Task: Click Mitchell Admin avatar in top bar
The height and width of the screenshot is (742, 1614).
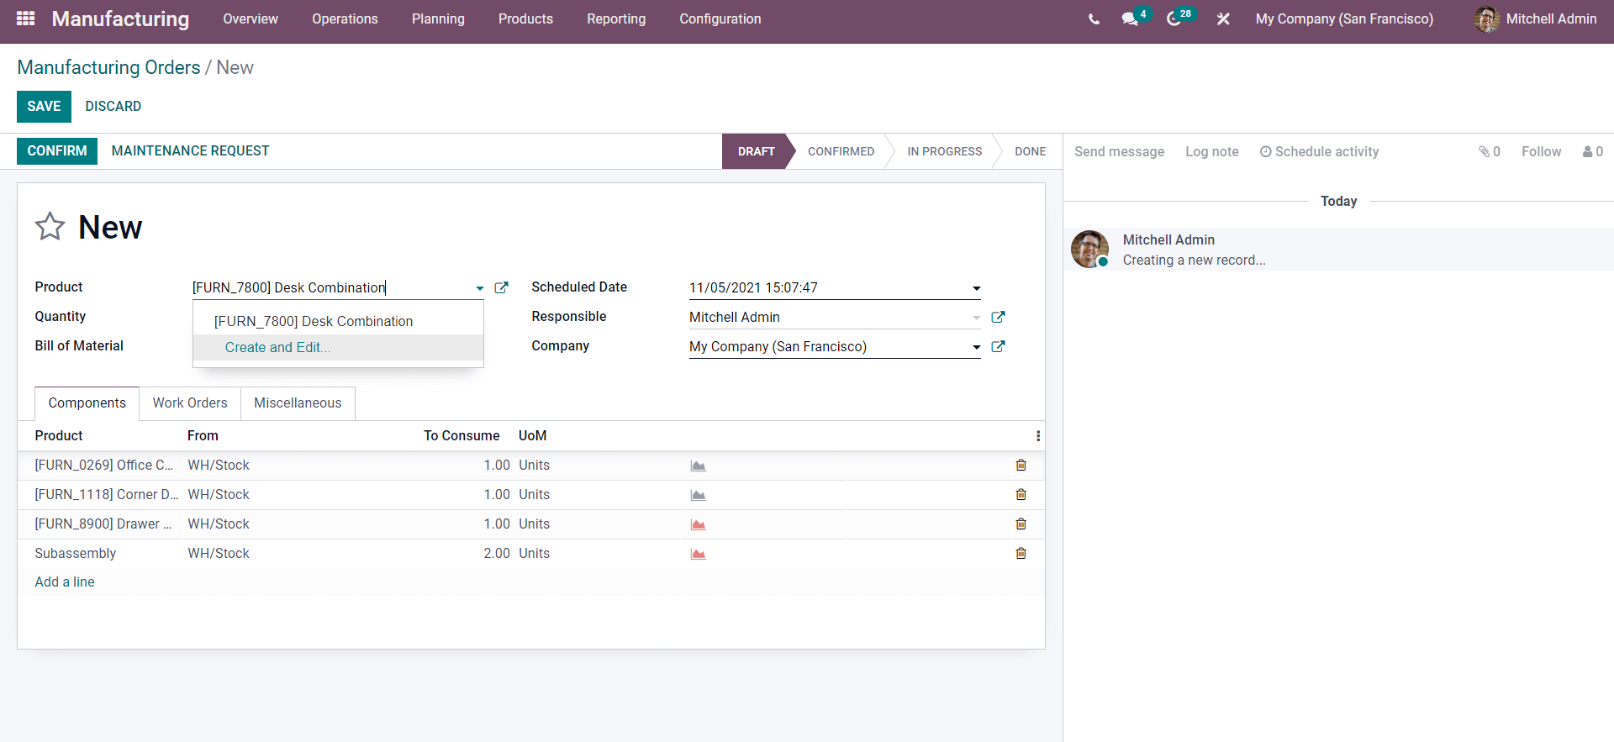Action: [x=1486, y=18]
